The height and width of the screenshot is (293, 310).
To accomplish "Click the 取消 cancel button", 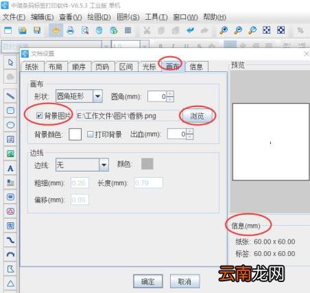I will [184, 281].
